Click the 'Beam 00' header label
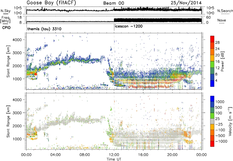233x161 pixels. pyautogui.click(x=114, y=3)
